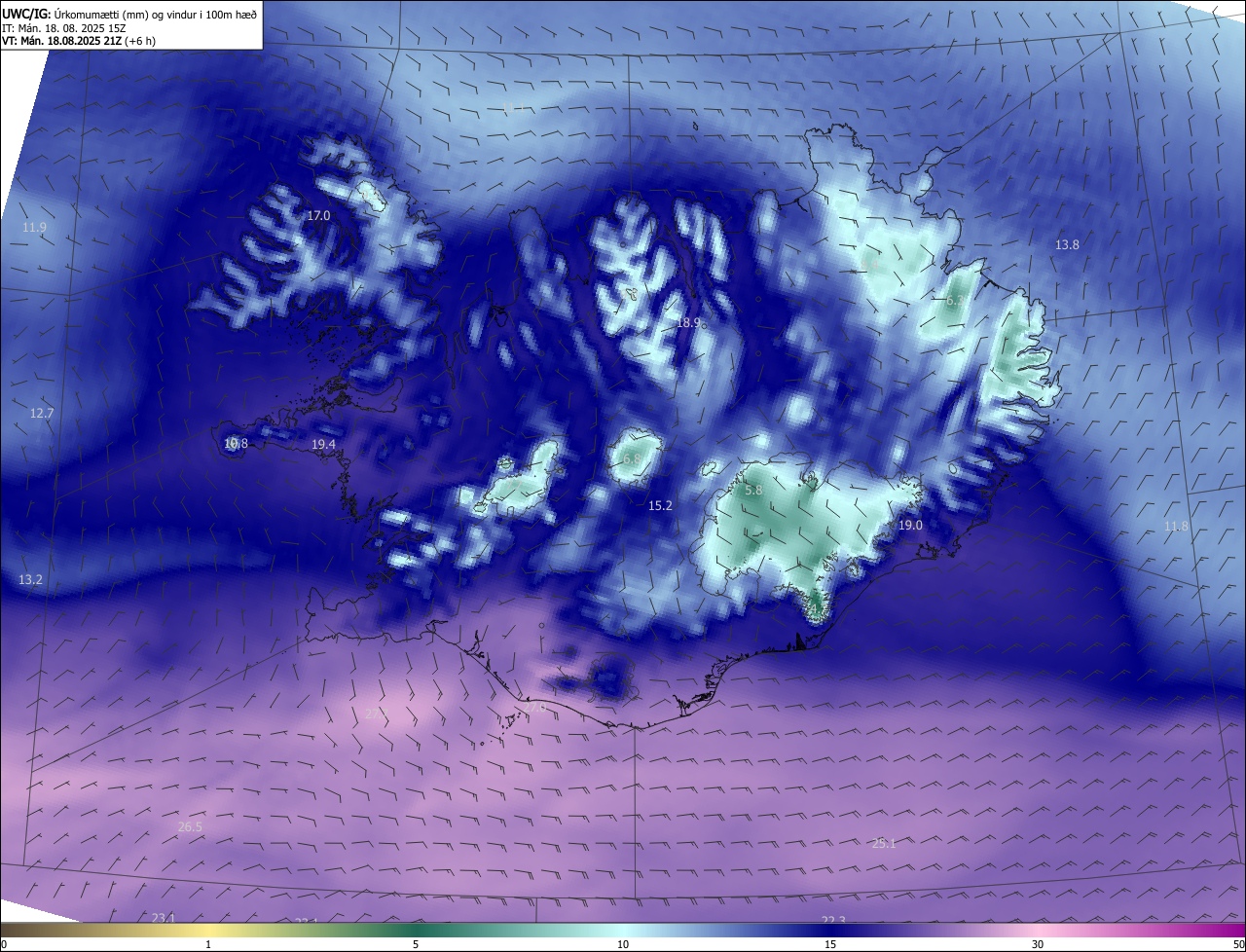Click the colorbar tick label 50
The image size is (1246, 952).
(x=1238, y=944)
